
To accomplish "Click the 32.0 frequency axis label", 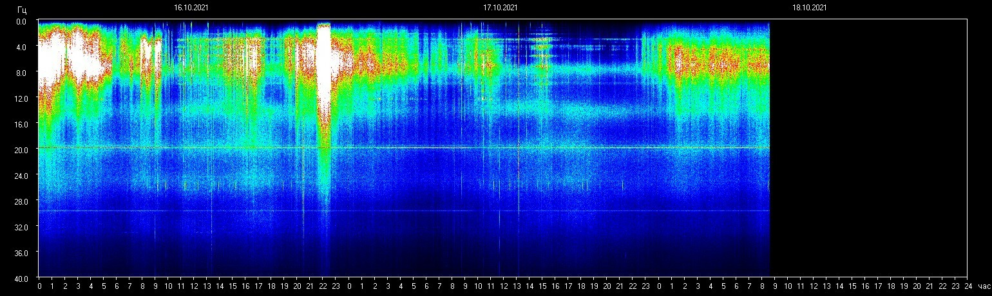I will [20, 227].
